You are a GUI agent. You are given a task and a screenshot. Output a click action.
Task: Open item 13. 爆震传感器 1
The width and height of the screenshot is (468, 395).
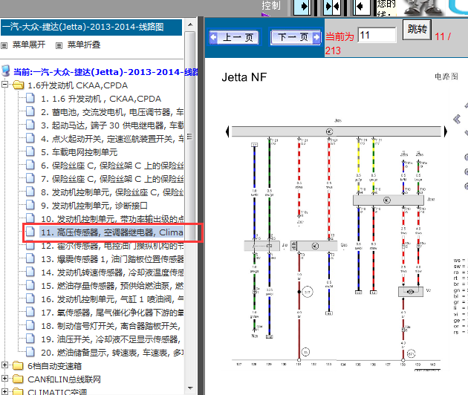pyautogui.click(x=112, y=259)
